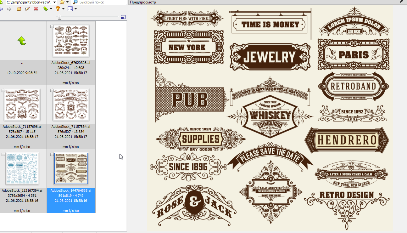
Task: Click the Предпросмотр panel title
Action: tap(143, 2)
